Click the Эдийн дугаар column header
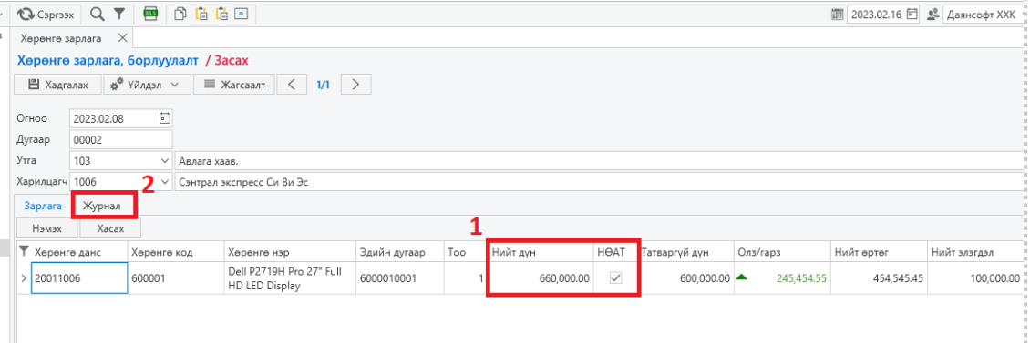Screen dimensions: 1030x343 399,251
